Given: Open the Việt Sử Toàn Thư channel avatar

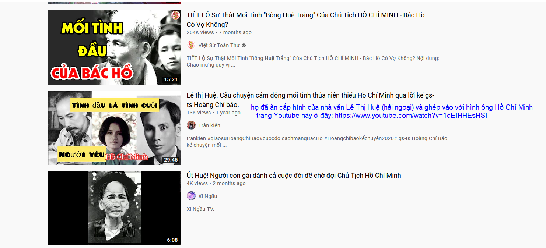Looking at the screenshot, I should [191, 45].
